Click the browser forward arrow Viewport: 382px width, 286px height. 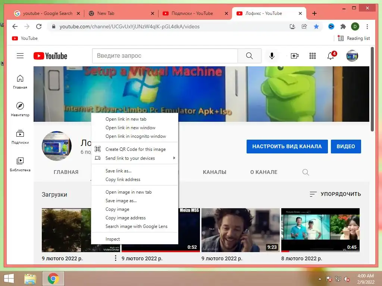tap(27, 26)
